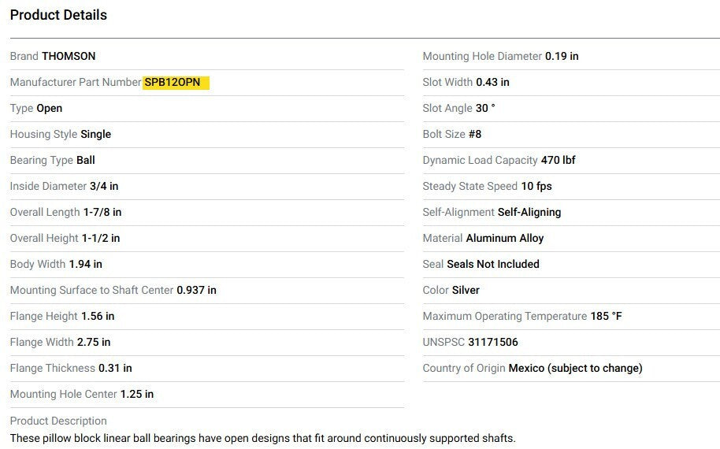Click the Mounting Hole Center 1.25 in value
Image resolution: width=720 pixels, height=449 pixels.
click(137, 395)
